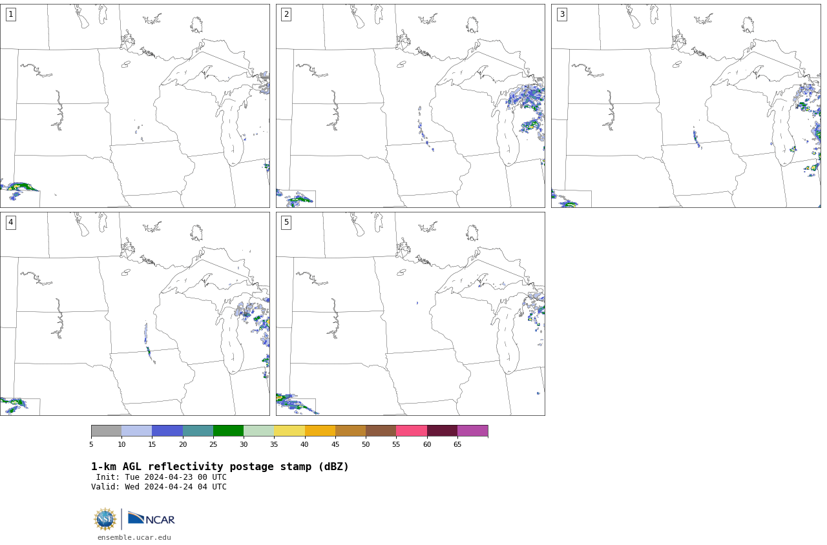Screen dimensions: 827x545
Task: Click the member number 5 label box
Action: (x=286, y=222)
